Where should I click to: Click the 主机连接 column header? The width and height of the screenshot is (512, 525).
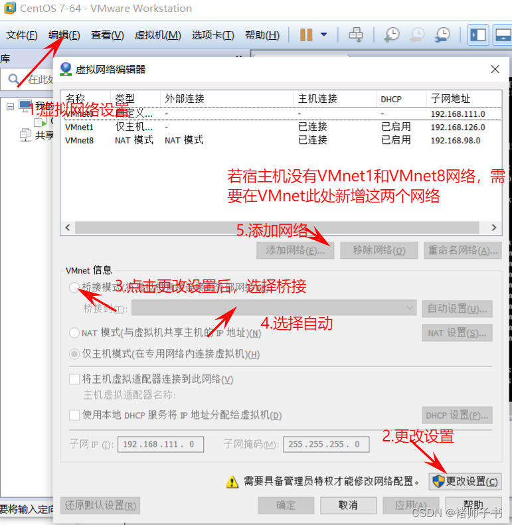click(x=335, y=98)
